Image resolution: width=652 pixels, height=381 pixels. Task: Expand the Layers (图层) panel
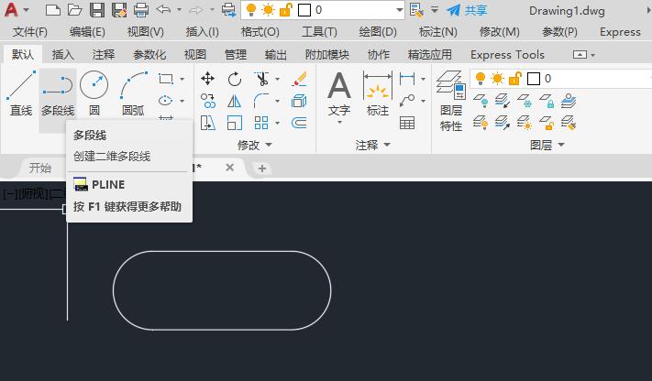point(547,145)
